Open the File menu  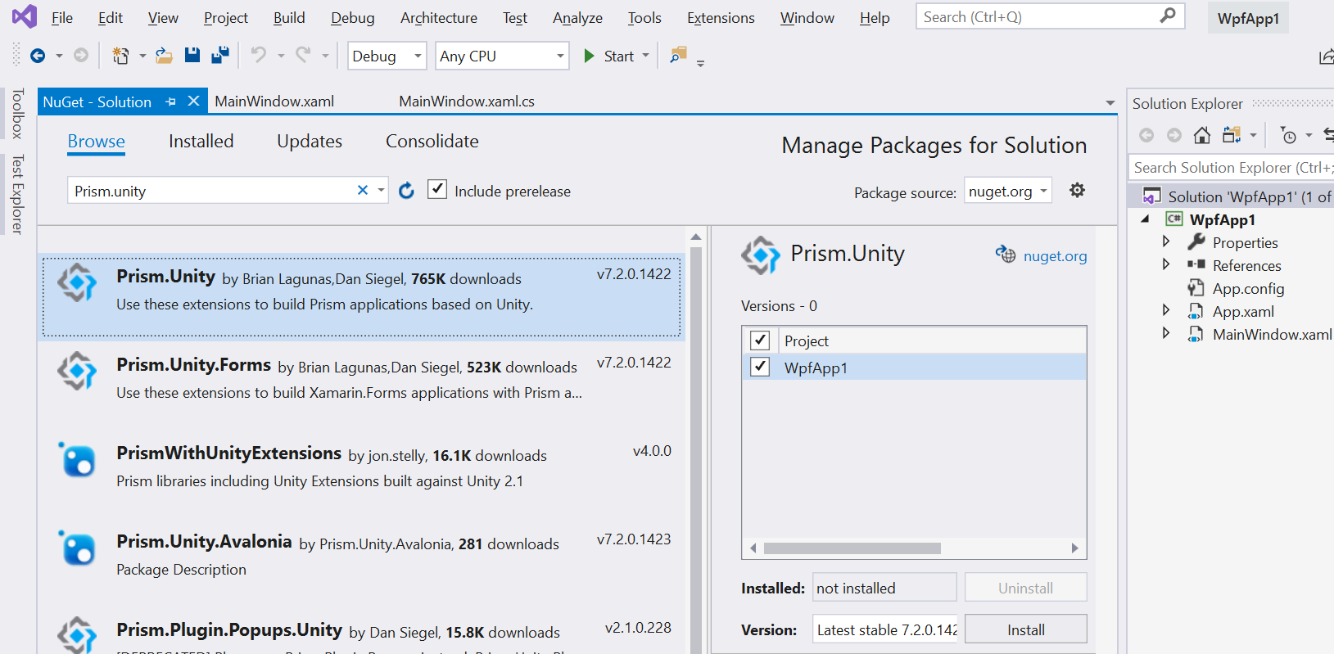62,17
